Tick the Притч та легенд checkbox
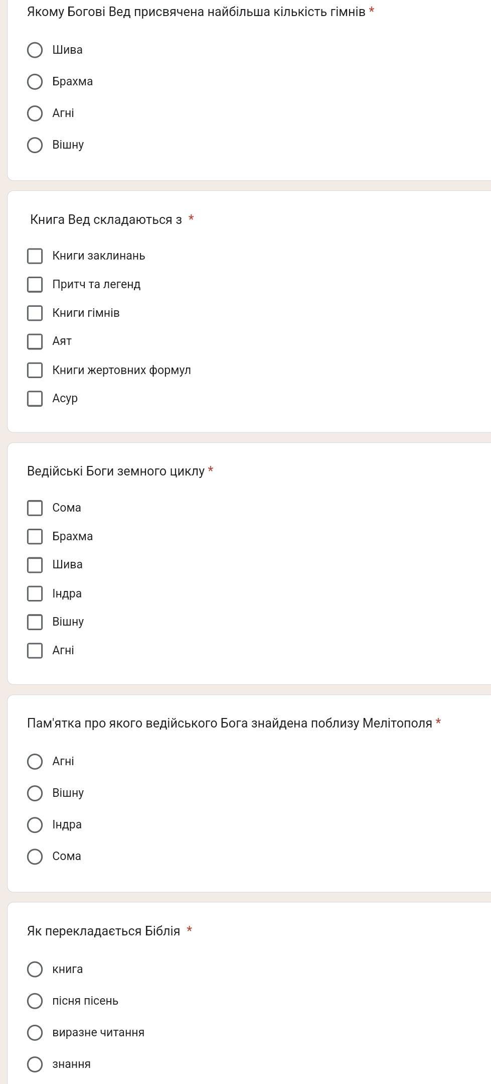Screen dimensions: 491x1084 click(x=35, y=284)
